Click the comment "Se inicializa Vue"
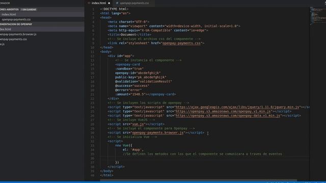This screenshot has width=326, height=183. click(x=132, y=137)
